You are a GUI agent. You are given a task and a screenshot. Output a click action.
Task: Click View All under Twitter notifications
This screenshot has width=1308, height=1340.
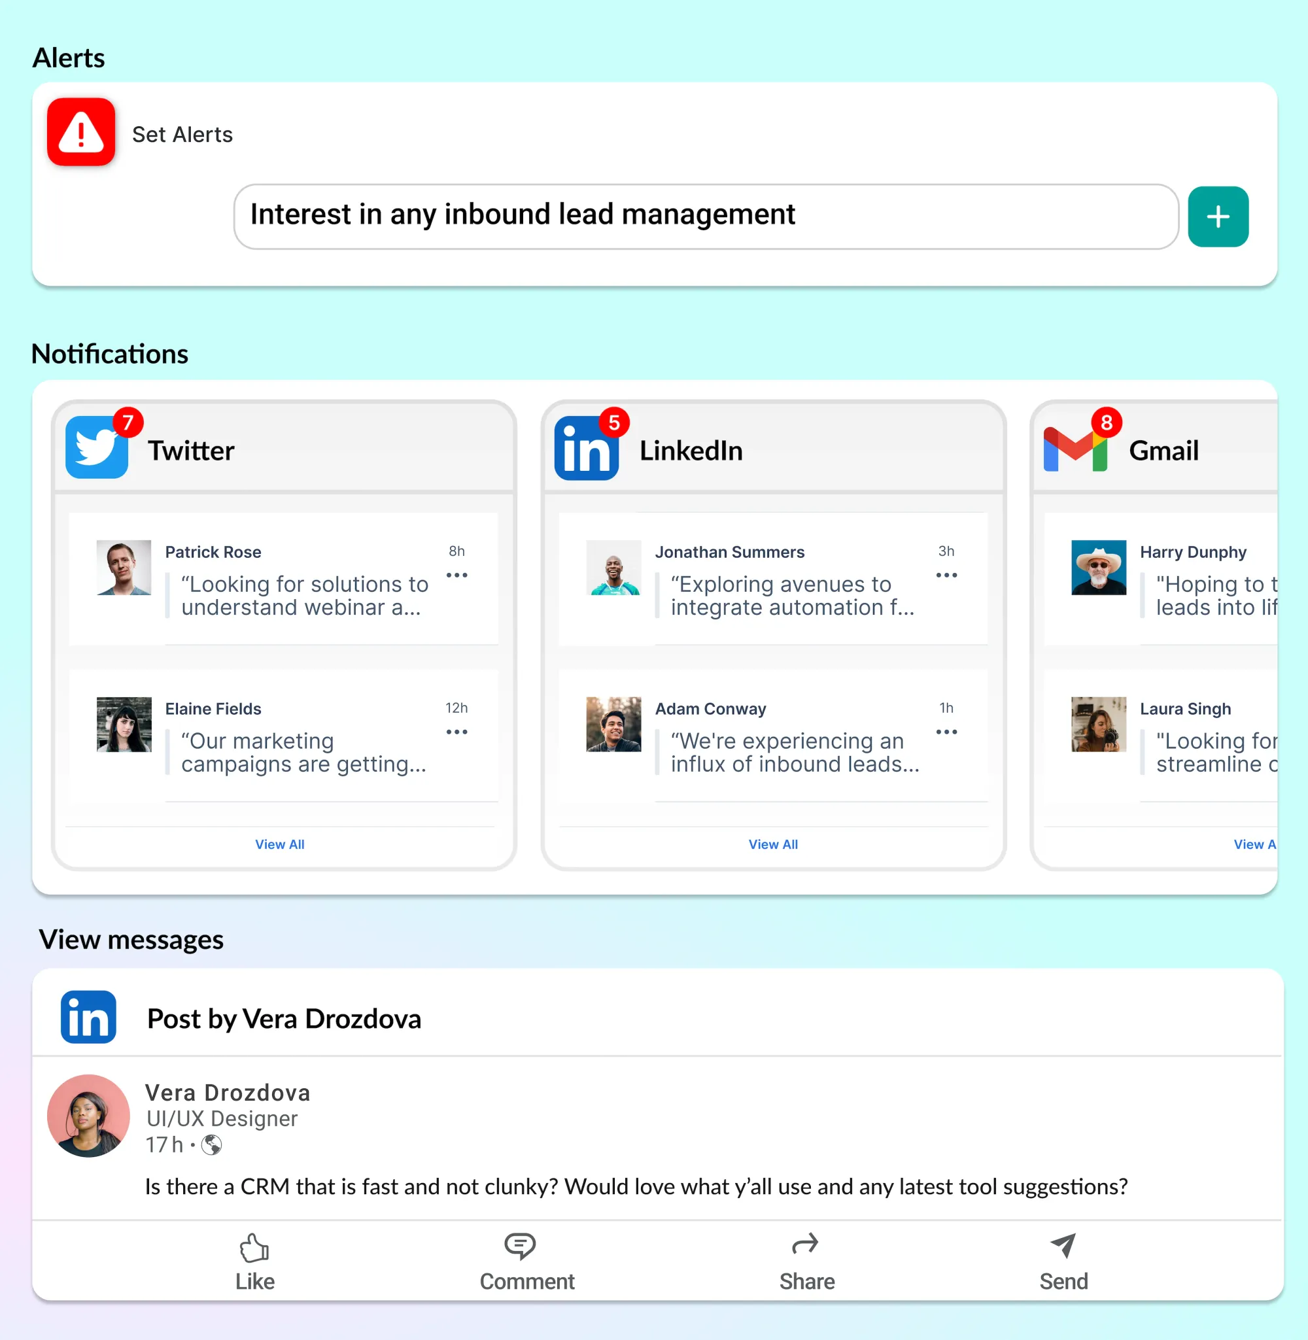pos(280,844)
